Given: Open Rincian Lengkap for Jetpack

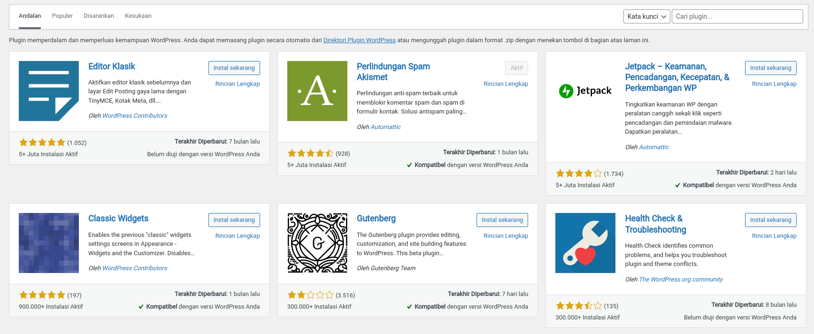Looking at the screenshot, I should pos(774,84).
